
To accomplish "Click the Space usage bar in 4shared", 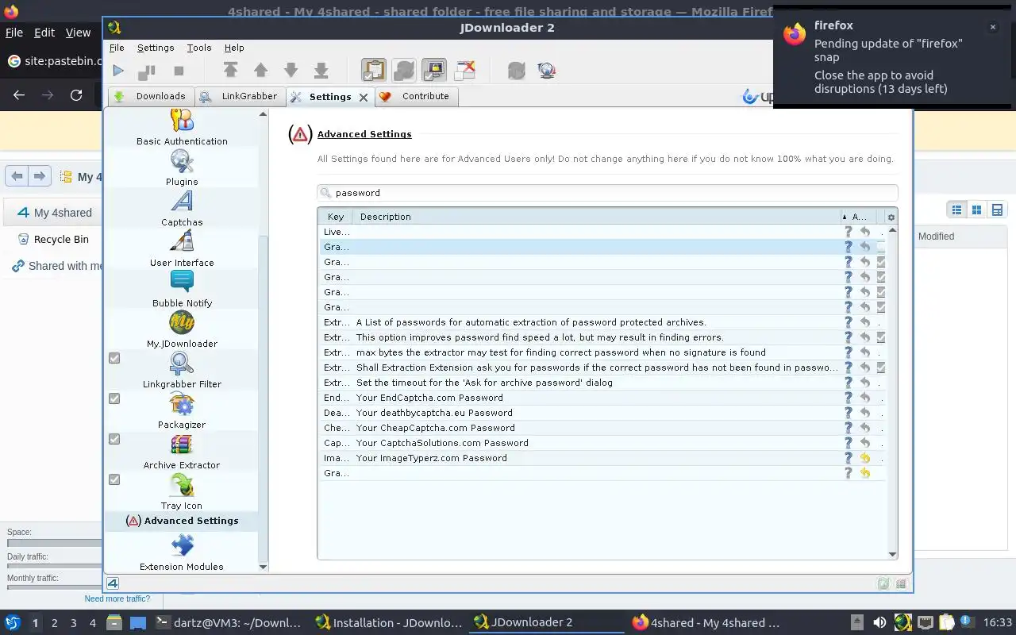I will [x=54, y=543].
